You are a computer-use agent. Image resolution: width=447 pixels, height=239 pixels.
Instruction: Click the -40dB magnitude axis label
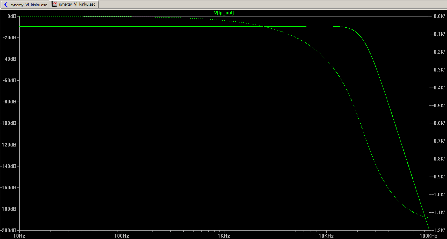coord(10,59)
